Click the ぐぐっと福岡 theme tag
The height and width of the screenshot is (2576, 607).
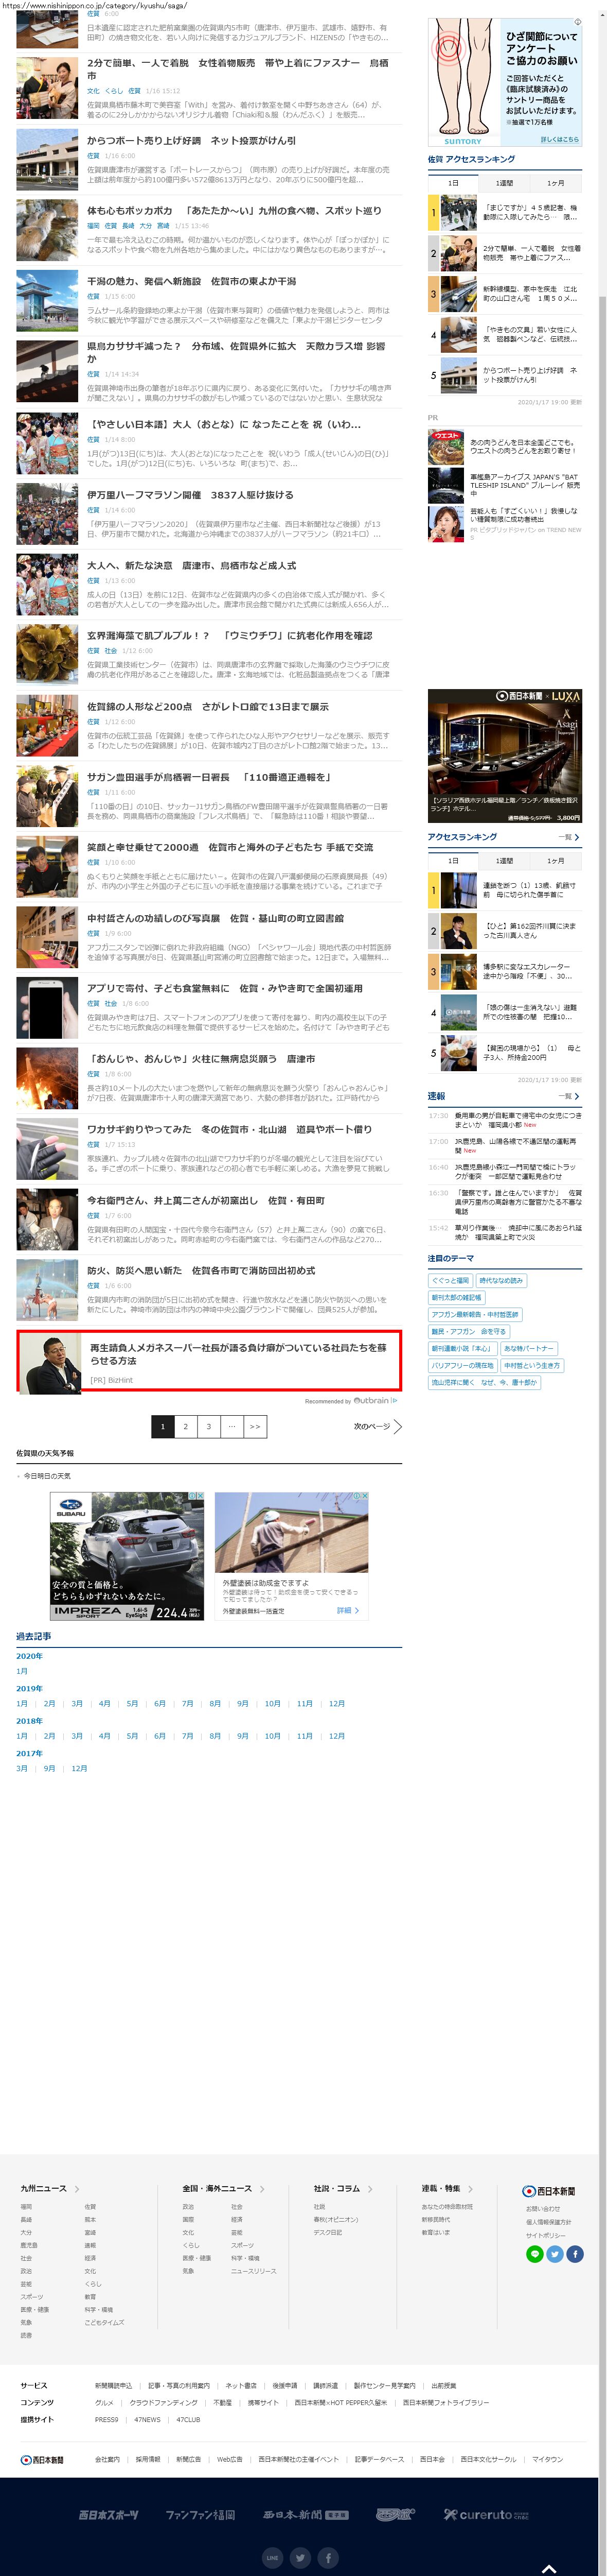coord(449,1280)
